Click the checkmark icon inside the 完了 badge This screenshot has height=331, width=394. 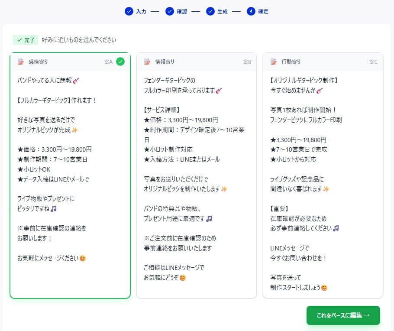[x=19, y=40]
